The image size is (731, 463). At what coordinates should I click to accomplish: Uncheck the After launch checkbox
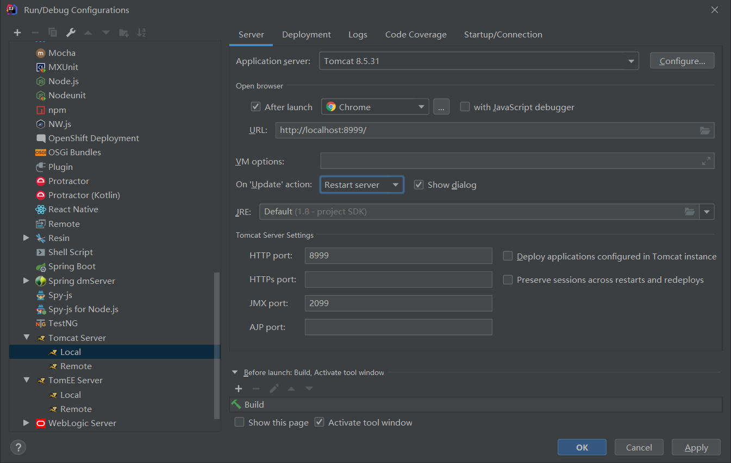click(255, 107)
